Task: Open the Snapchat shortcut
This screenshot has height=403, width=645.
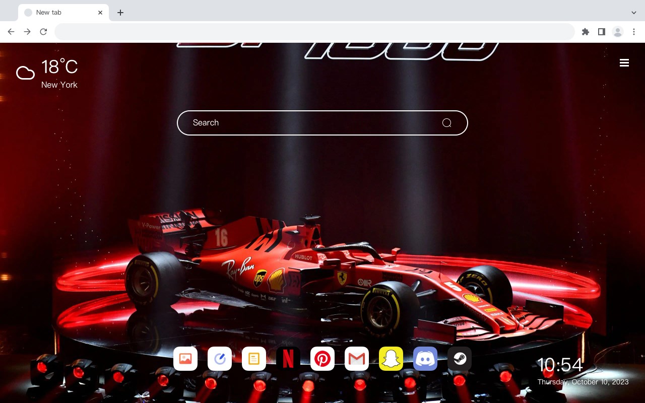Action: click(391, 359)
